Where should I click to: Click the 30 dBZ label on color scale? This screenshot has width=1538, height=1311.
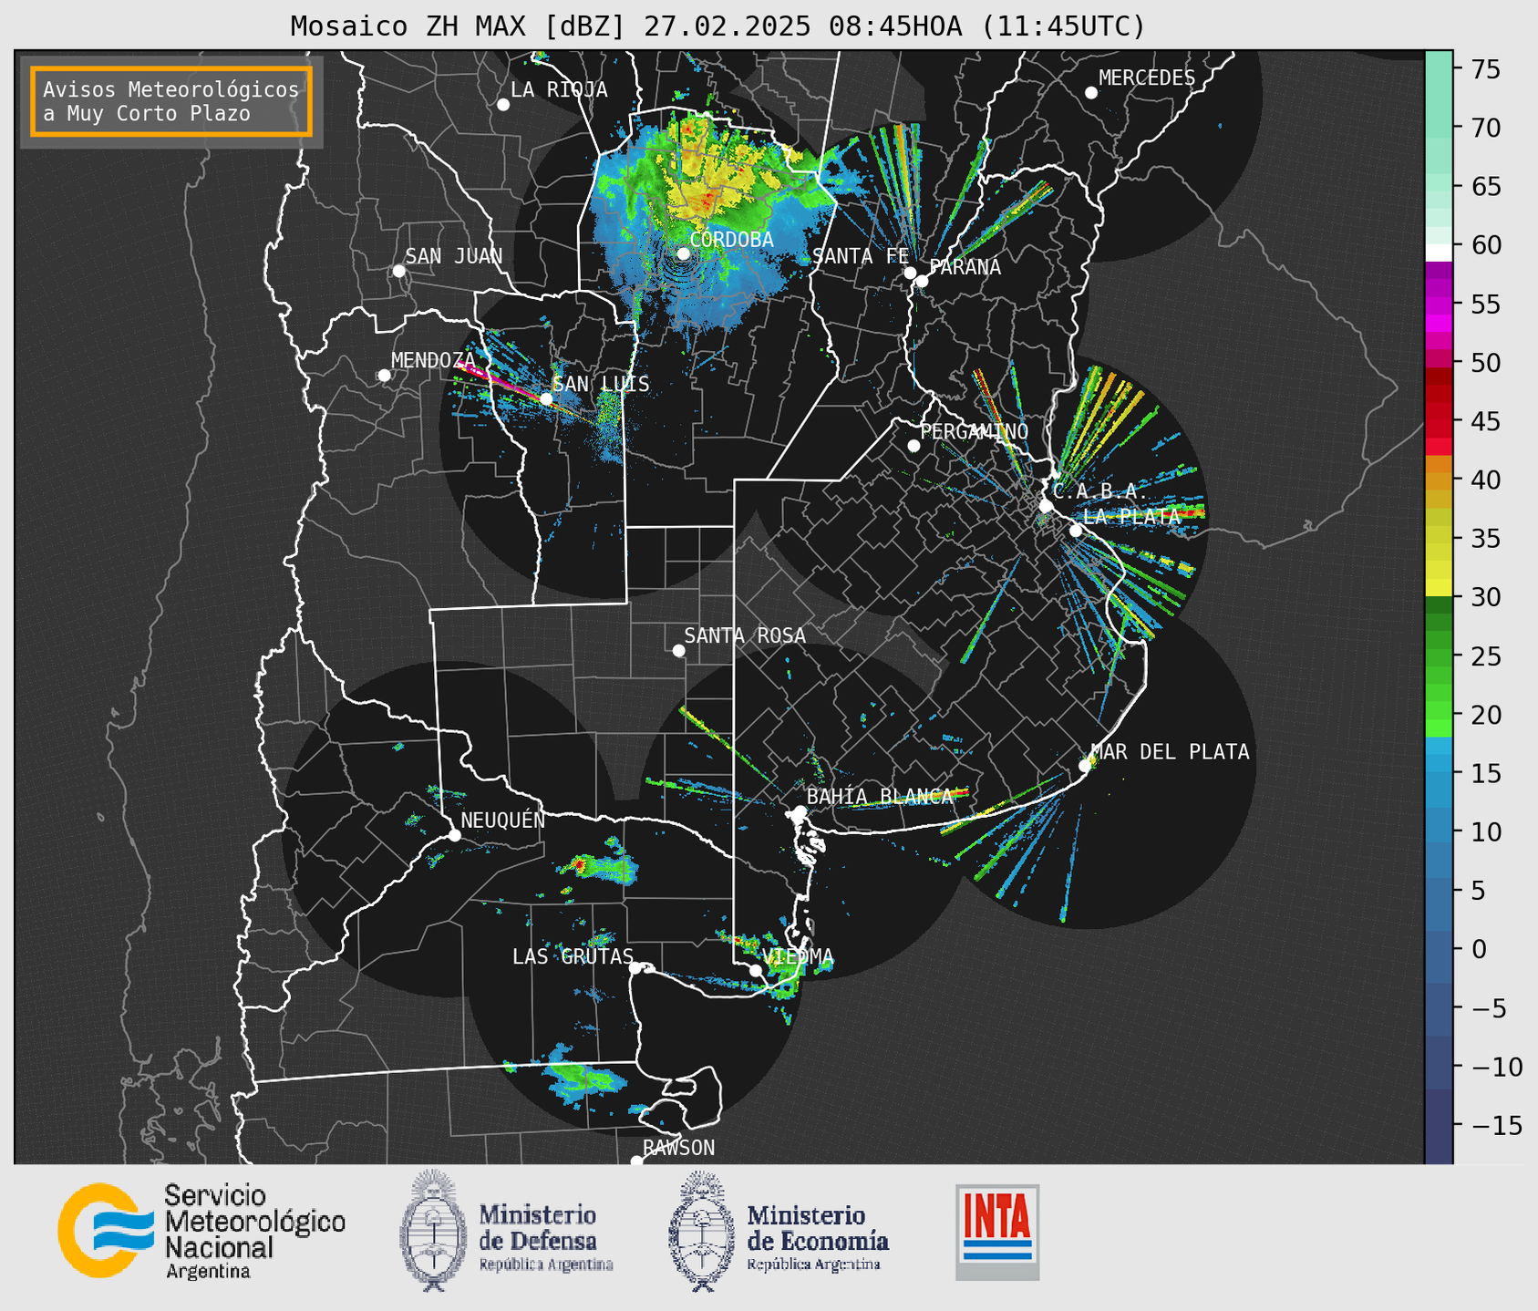1484,597
